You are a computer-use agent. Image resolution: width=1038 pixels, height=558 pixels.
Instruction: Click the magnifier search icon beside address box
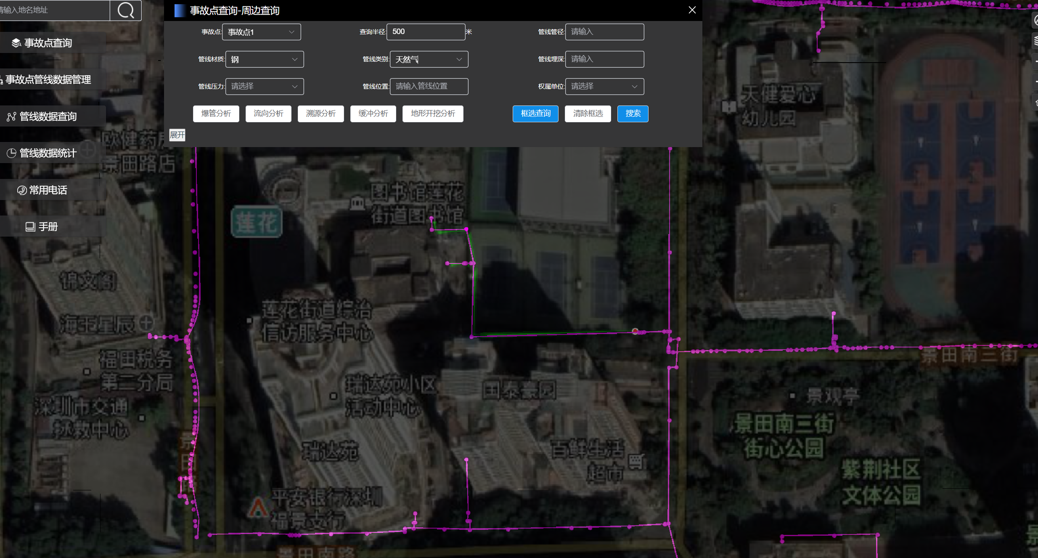pyautogui.click(x=125, y=10)
